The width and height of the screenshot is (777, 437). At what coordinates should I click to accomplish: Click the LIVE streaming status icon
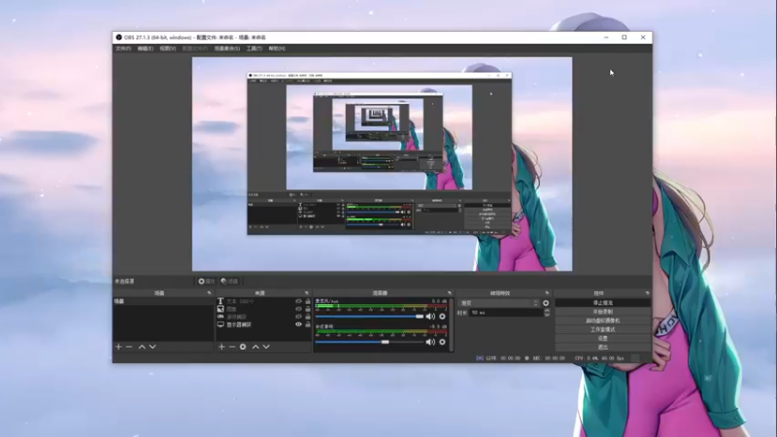(x=479, y=357)
